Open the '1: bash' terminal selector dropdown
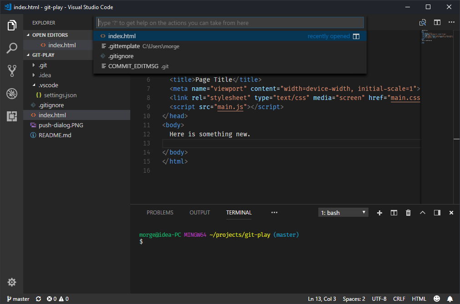The height and width of the screenshot is (304, 460). click(343, 212)
